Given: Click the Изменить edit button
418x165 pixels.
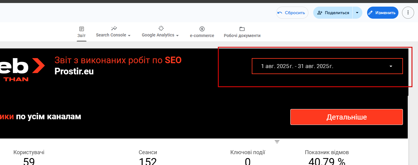Looking at the screenshot, I should [x=382, y=13].
